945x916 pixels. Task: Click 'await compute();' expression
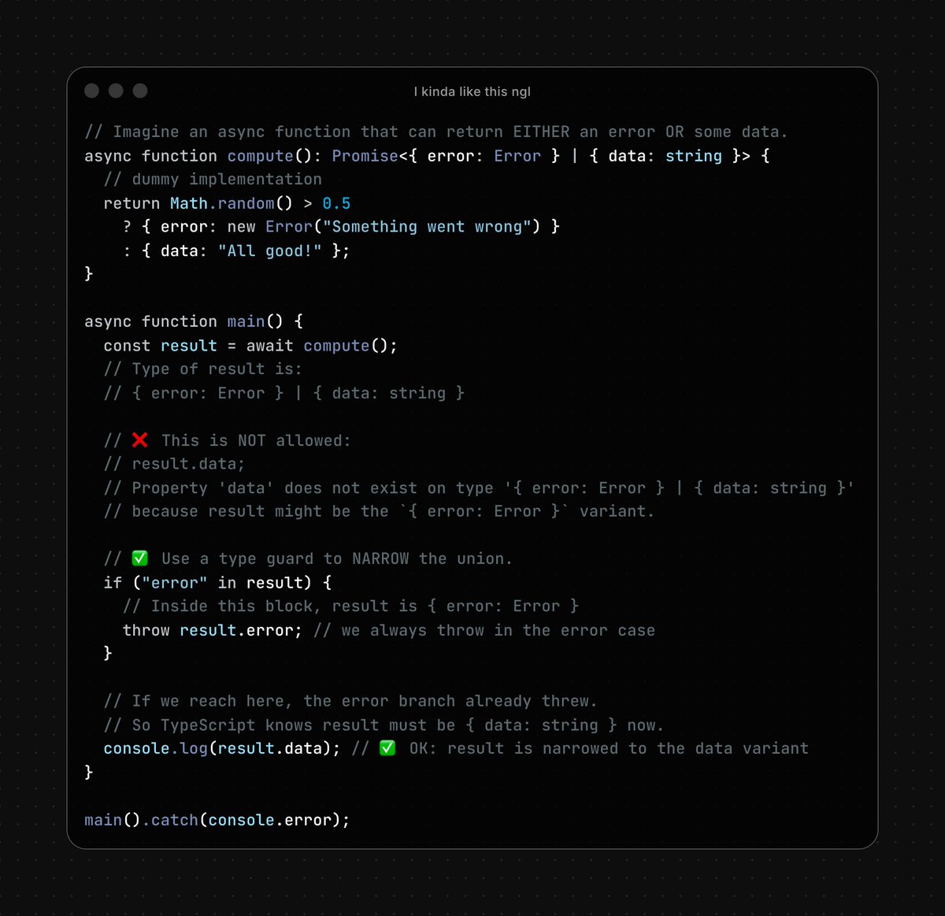click(x=322, y=346)
